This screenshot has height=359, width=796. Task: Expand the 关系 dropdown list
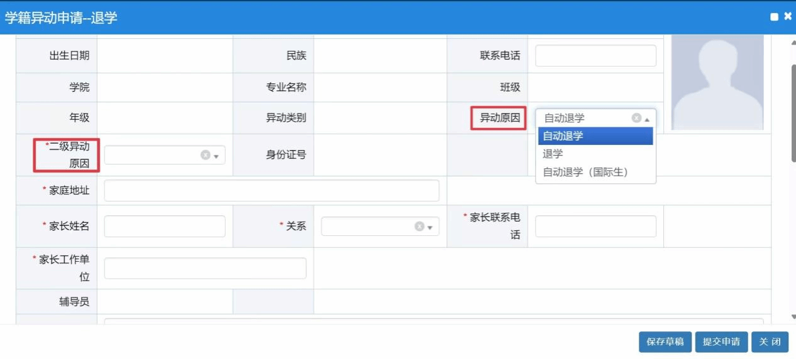(430, 227)
